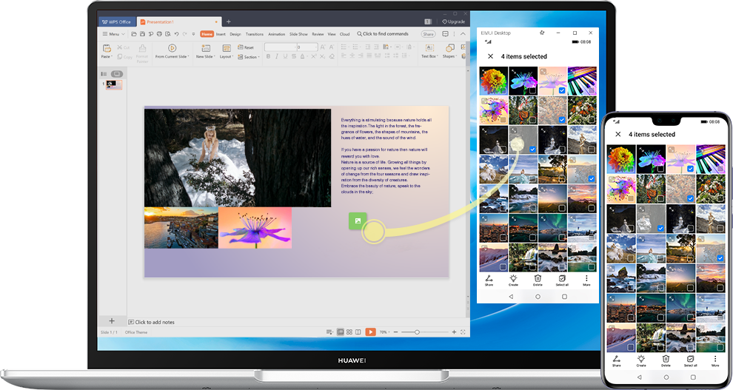Tap Select all in EMUI Desktop window
Screen dimensions: 733x390
point(562,280)
